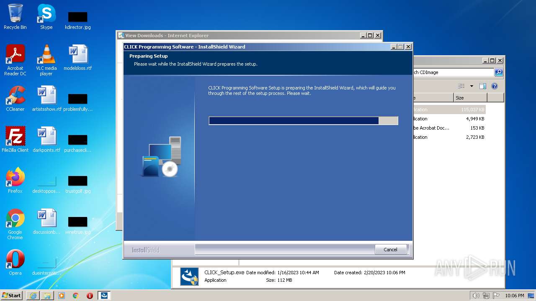The height and width of the screenshot is (301, 536).
Task: Select the kdirector.jpg desktop file
Action: 77,20
